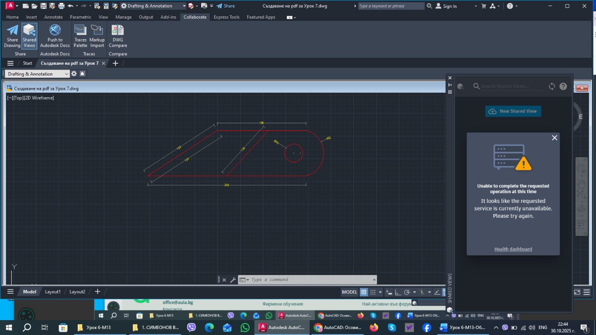Refresh the Shared Views palette
The image size is (596, 335).
552,87
